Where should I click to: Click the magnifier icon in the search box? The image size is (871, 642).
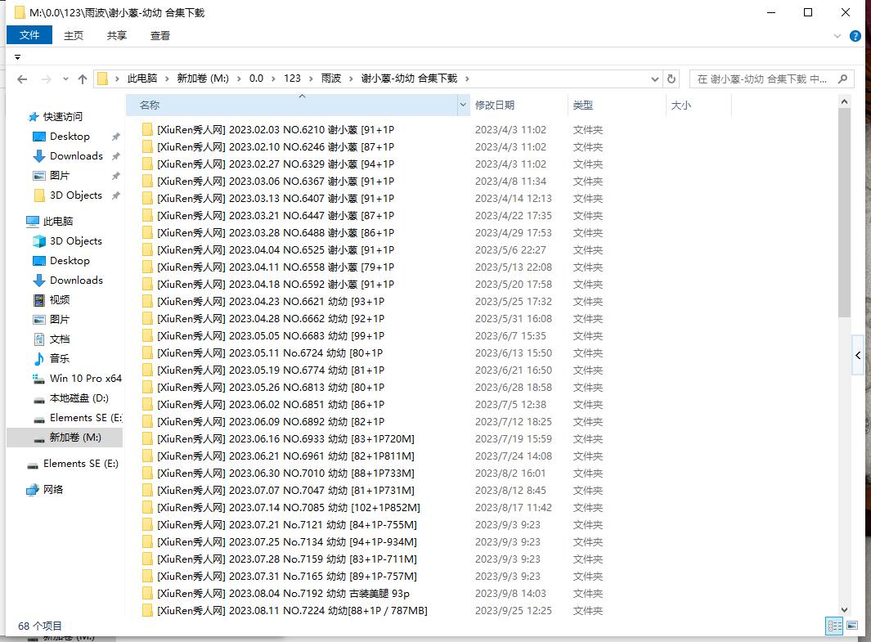[x=842, y=79]
